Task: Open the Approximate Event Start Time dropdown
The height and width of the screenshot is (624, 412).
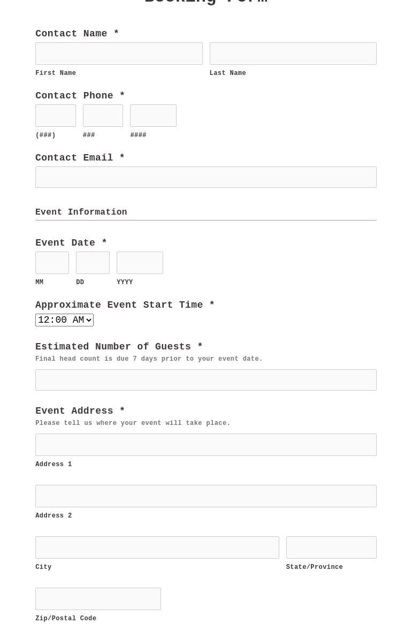Action: pyautogui.click(x=64, y=320)
